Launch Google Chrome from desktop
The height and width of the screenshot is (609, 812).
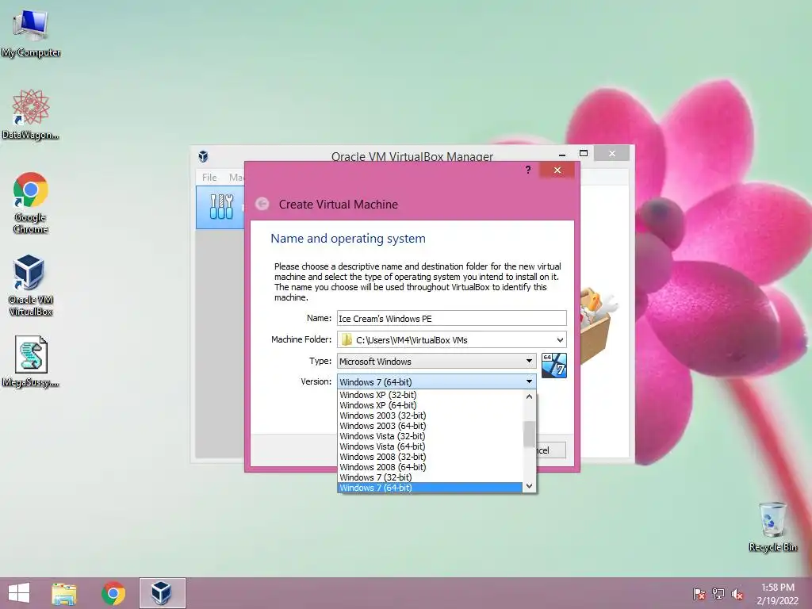tap(31, 202)
